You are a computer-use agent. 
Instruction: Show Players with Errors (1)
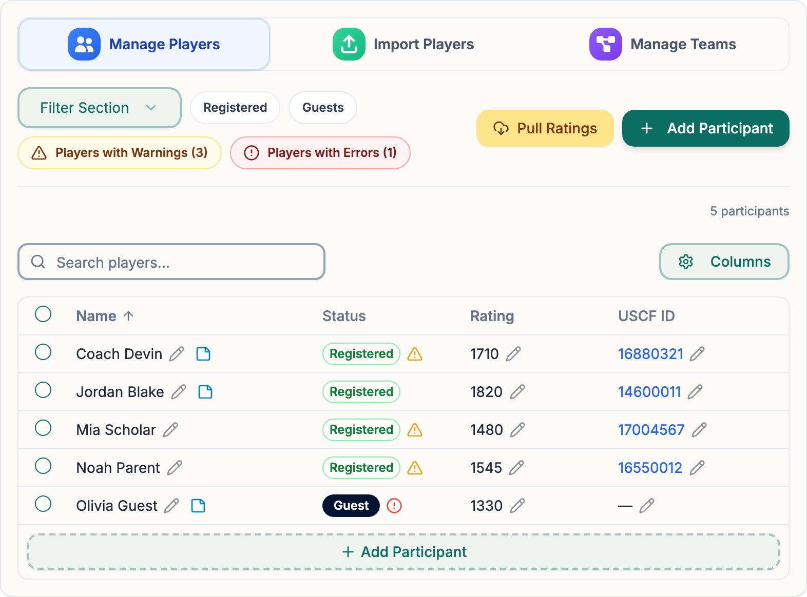tap(320, 153)
